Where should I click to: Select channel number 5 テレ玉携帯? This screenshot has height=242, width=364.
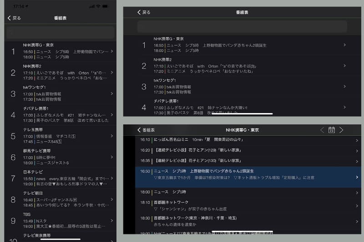point(13,136)
